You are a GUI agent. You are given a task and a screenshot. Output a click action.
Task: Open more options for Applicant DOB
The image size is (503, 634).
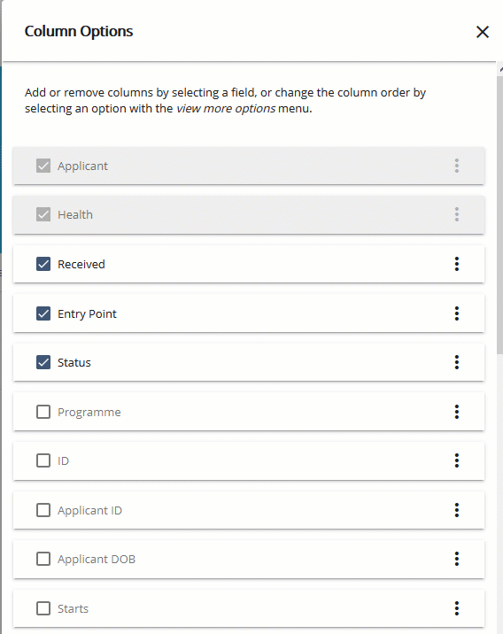pos(456,559)
